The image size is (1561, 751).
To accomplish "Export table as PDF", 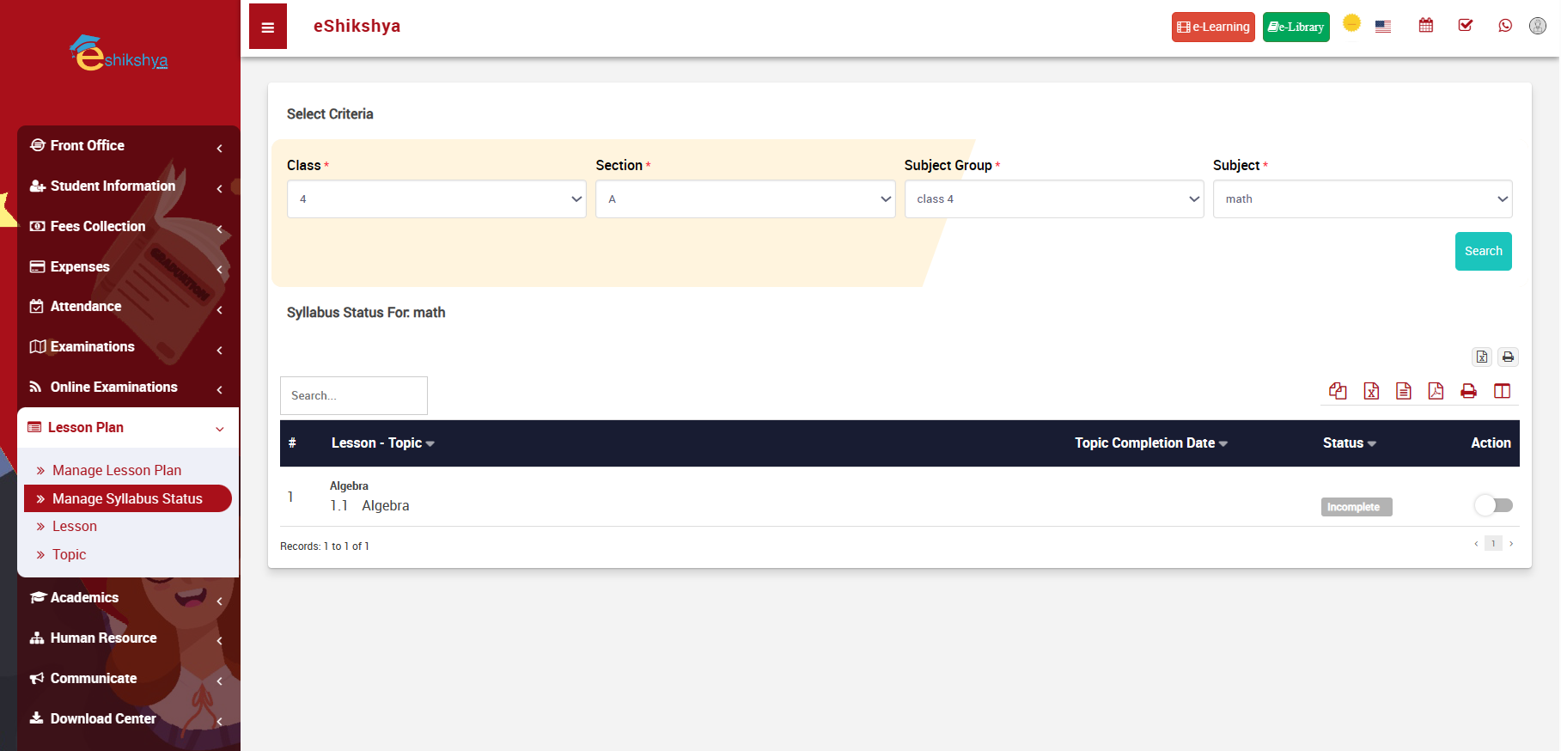I will 1436,391.
